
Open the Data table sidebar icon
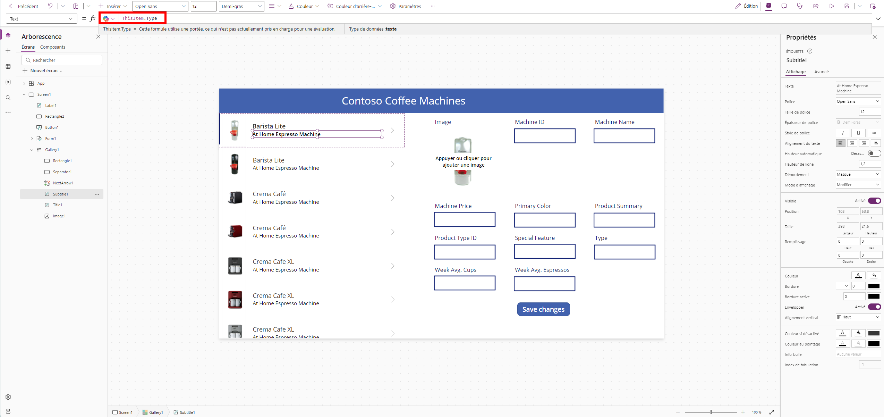tap(8, 66)
